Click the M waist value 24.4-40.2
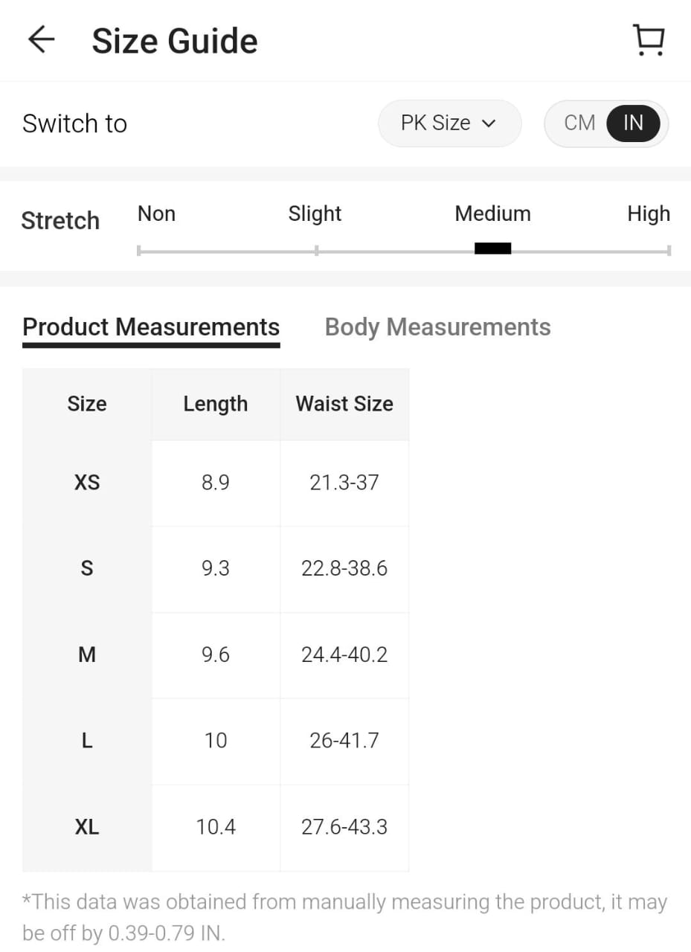Viewport: 691px width, 952px height. [x=344, y=654]
